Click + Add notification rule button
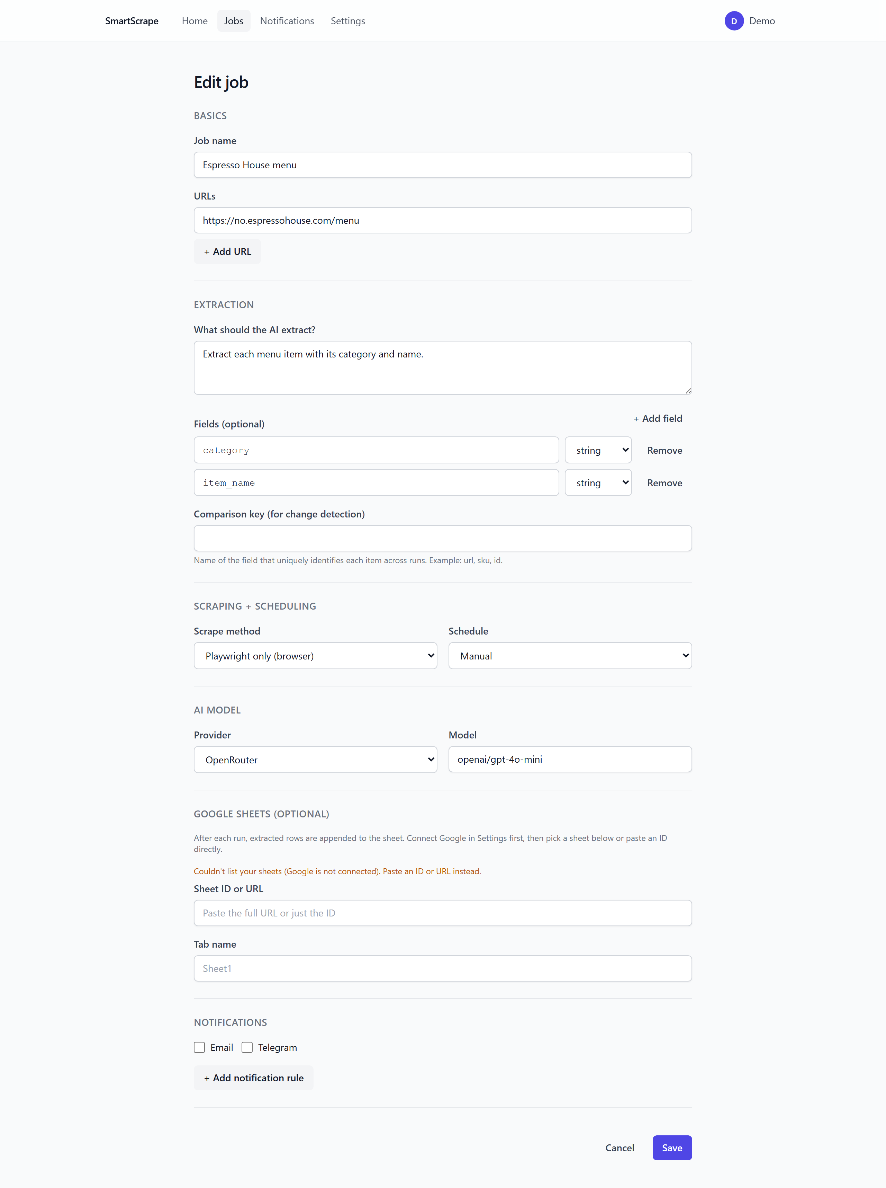Viewport: 886px width, 1188px height. 254,1078
